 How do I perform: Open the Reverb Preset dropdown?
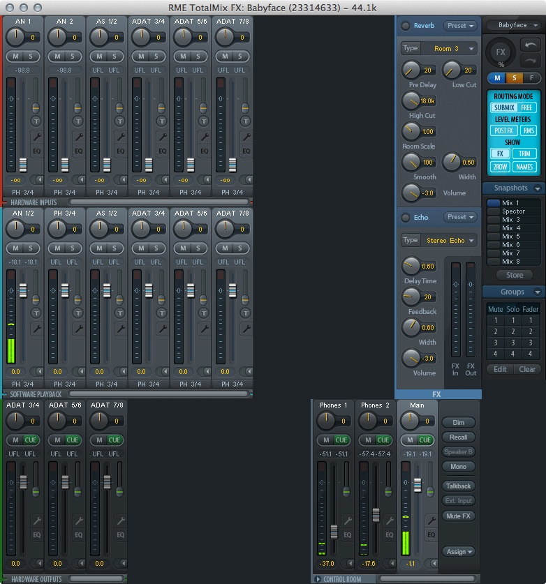pyautogui.click(x=460, y=26)
